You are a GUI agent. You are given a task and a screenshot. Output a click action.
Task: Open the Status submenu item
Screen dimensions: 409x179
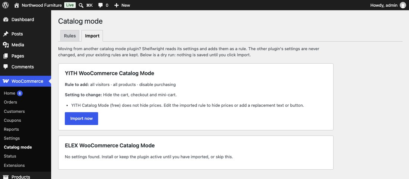[x=10, y=156]
